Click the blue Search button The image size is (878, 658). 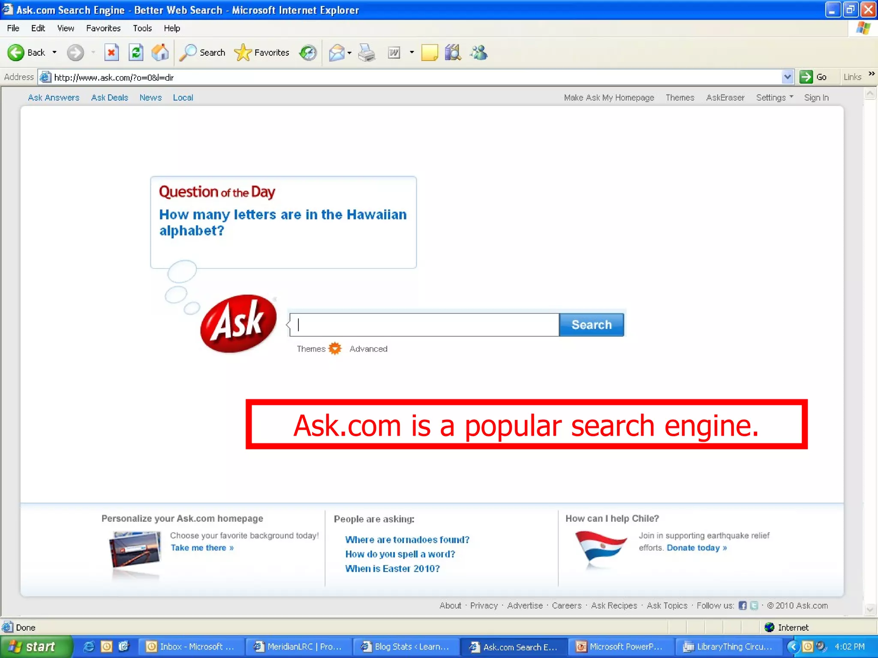click(592, 325)
